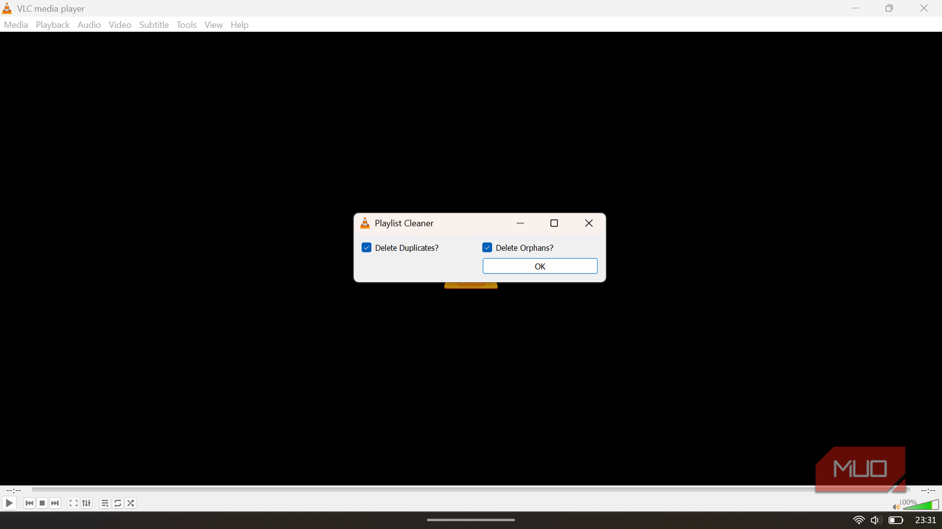The image size is (942, 529).
Task: Enable loop with the repeat icon
Action: [x=118, y=503]
